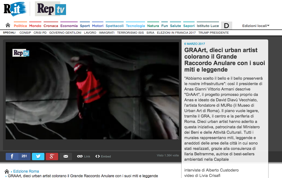
Task: Click the video player to play
Action: tap(92, 90)
